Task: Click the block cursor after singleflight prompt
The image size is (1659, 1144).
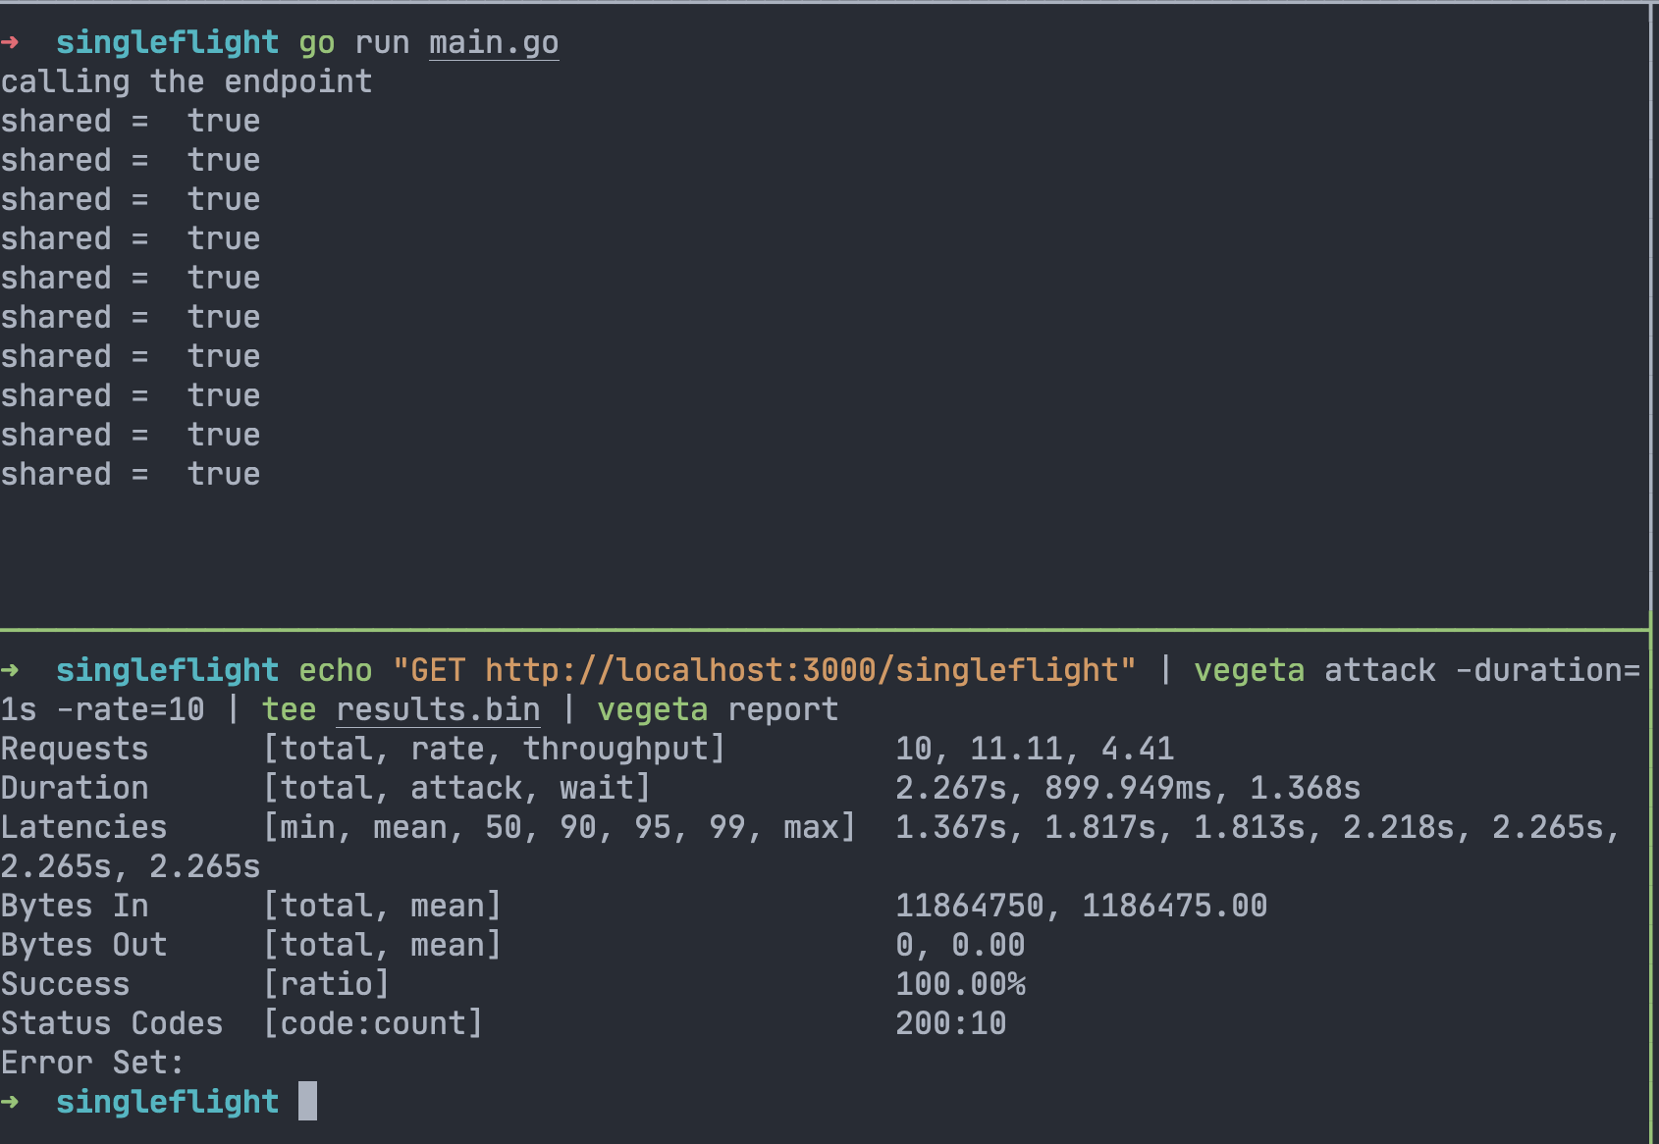Action: click(x=308, y=1101)
